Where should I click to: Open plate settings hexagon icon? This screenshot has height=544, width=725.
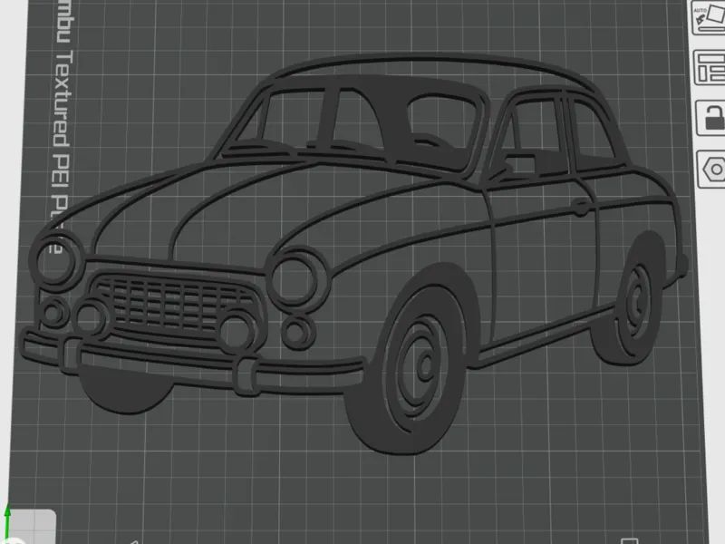[712, 170]
